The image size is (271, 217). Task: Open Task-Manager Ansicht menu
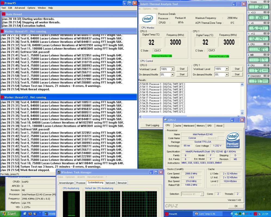(81, 177)
